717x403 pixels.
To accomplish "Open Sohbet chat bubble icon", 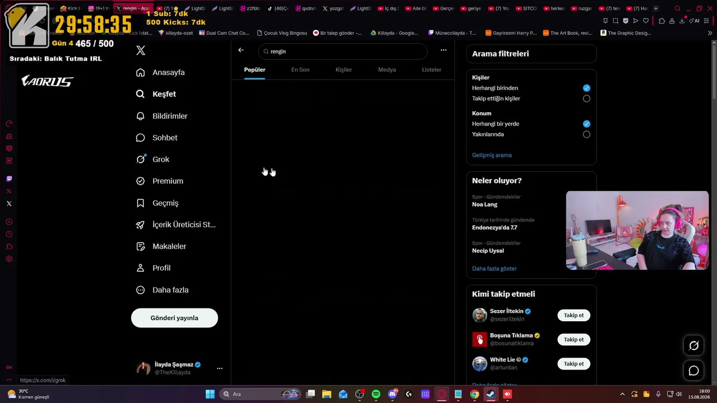I will point(141,138).
